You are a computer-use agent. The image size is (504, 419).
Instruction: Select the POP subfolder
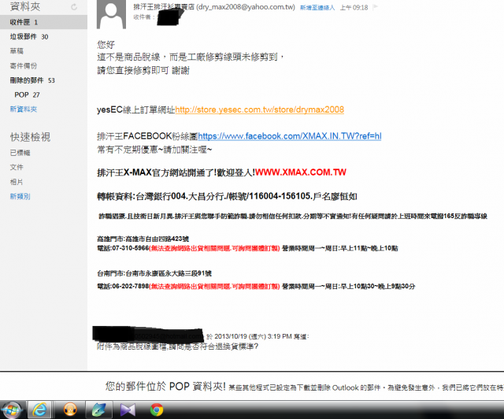(27, 95)
